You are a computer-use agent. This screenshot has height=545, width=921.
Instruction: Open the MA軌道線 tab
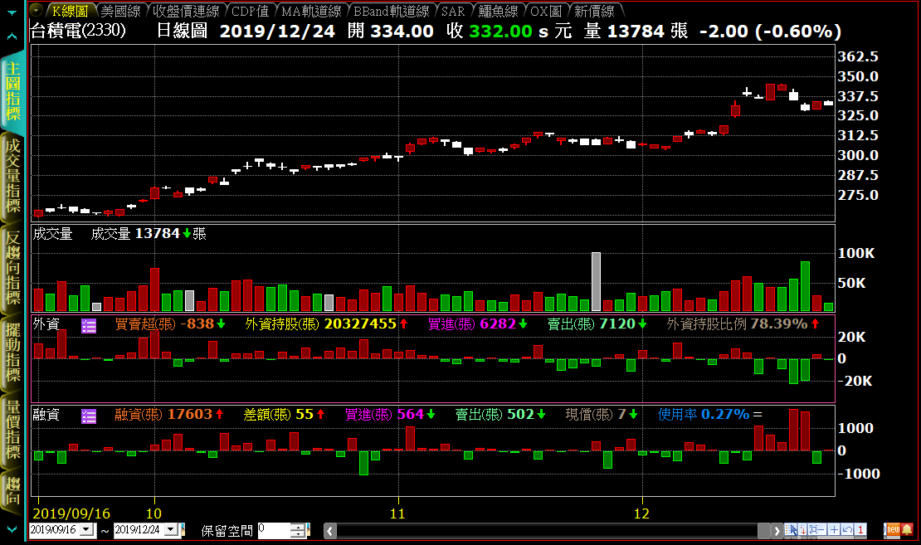tap(311, 11)
